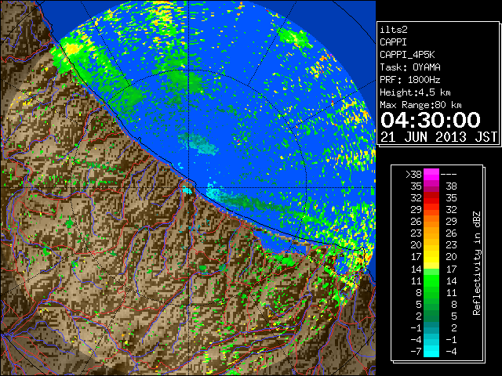Click the 04:30:00 timestamp
This screenshot has width=502, height=376.
pyautogui.click(x=431, y=120)
